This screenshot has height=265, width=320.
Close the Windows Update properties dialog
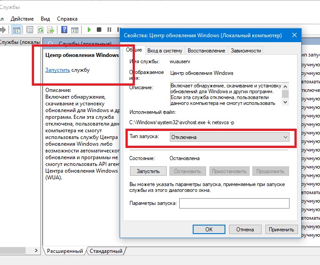(294, 35)
